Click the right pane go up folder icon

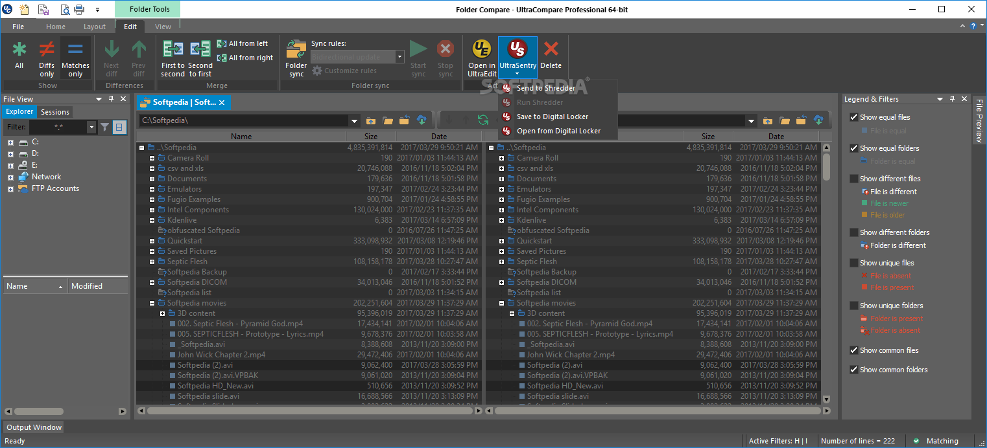[x=768, y=120]
